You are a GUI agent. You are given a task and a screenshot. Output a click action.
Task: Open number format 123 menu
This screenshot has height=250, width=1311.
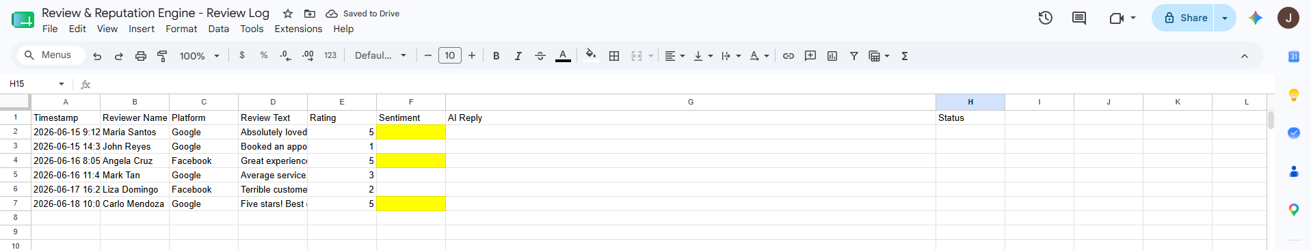pos(330,55)
